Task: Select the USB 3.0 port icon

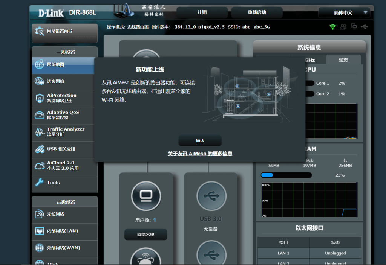Action: (211, 196)
